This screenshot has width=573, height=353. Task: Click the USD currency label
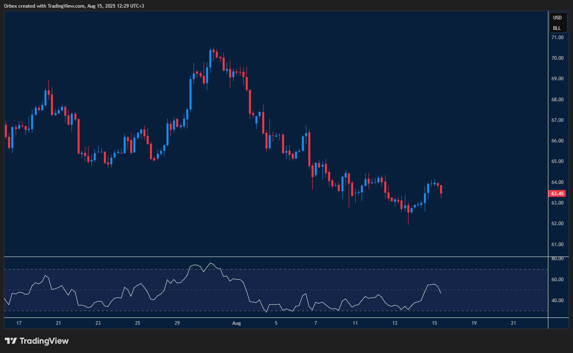pyautogui.click(x=557, y=18)
